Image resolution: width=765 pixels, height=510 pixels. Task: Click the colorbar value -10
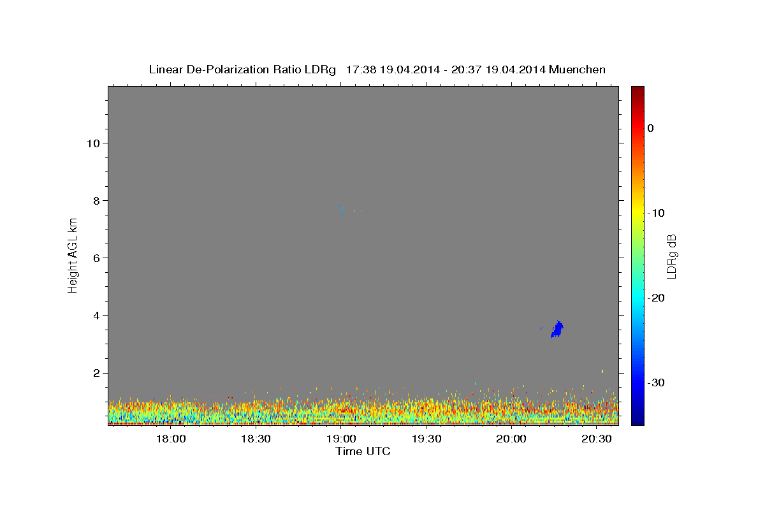(657, 213)
